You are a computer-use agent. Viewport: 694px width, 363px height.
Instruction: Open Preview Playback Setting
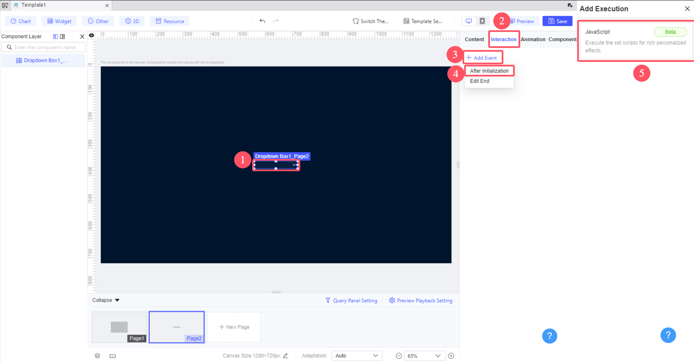[421, 300]
